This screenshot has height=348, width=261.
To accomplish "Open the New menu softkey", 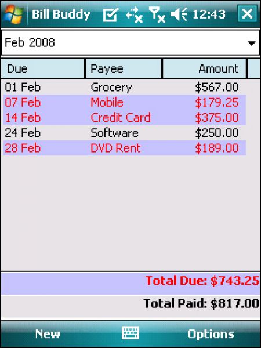I will 48,334.
